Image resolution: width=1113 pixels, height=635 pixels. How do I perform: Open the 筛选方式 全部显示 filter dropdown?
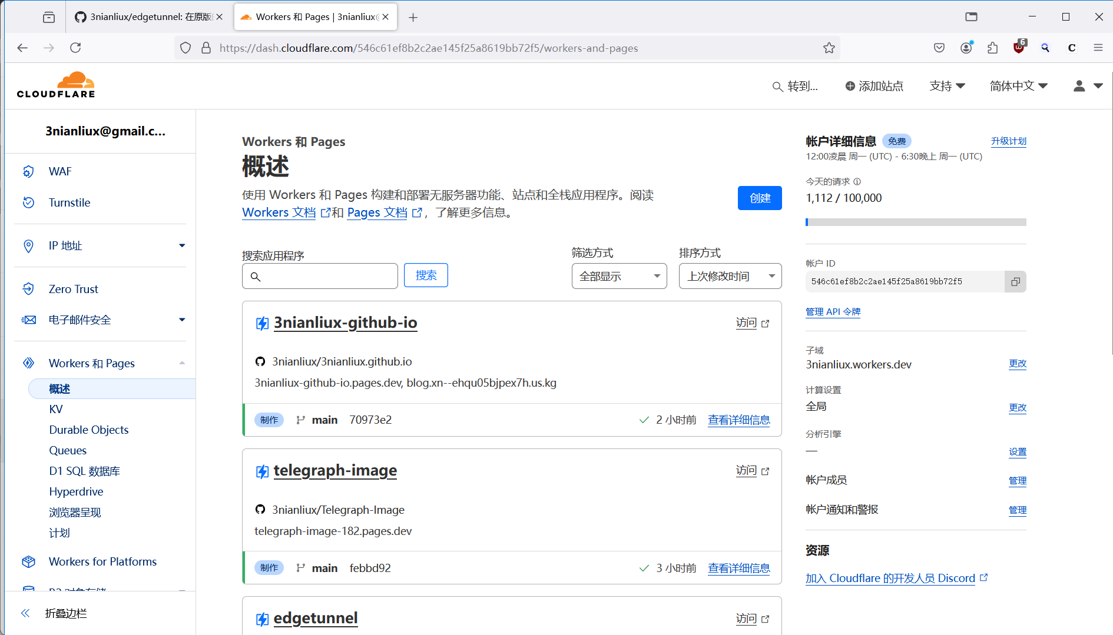[619, 276]
